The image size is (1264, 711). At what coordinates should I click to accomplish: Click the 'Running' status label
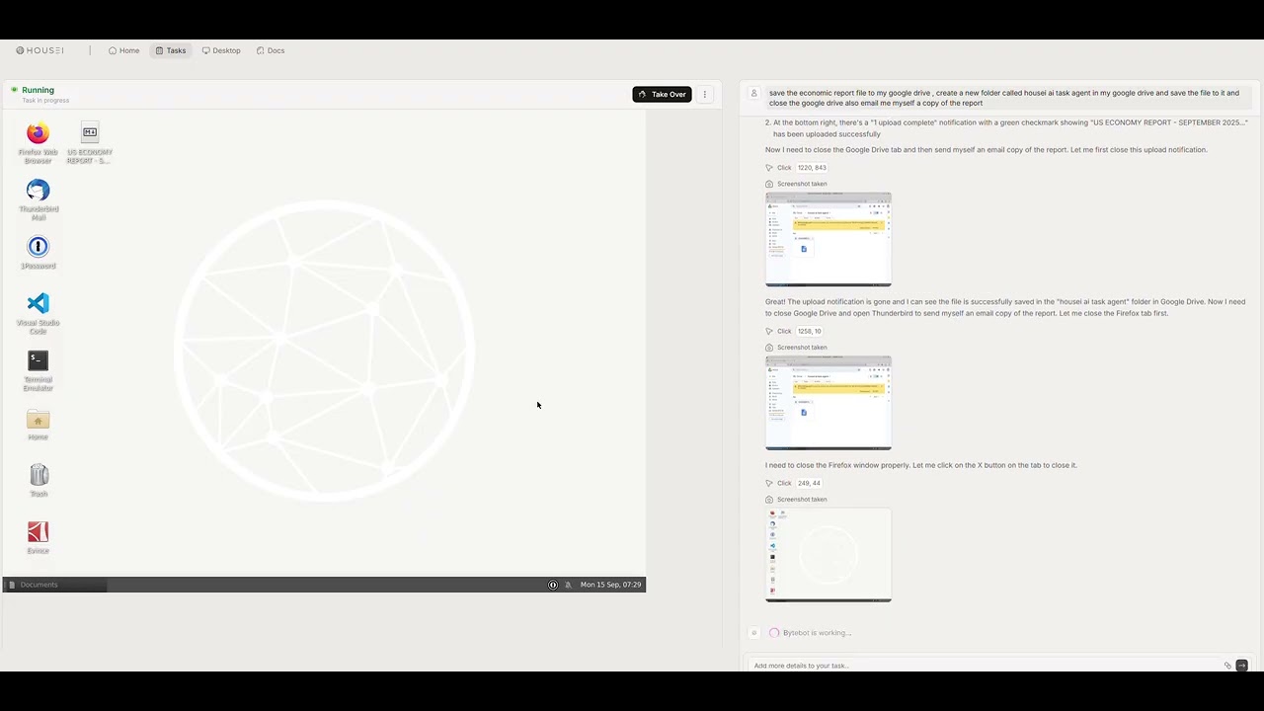38,90
